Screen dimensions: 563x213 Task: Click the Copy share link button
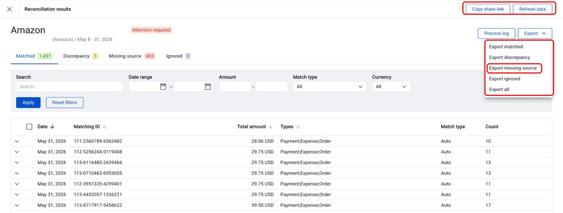pos(488,9)
